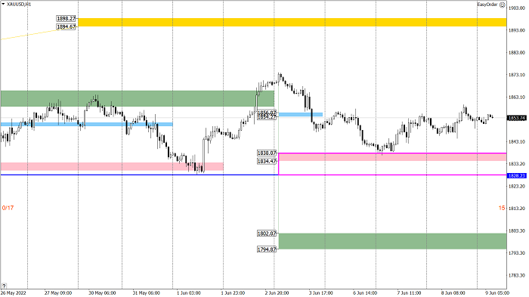529x297 pixels.
Task: Click the 26 May 2022 date label
Action: pos(13,293)
